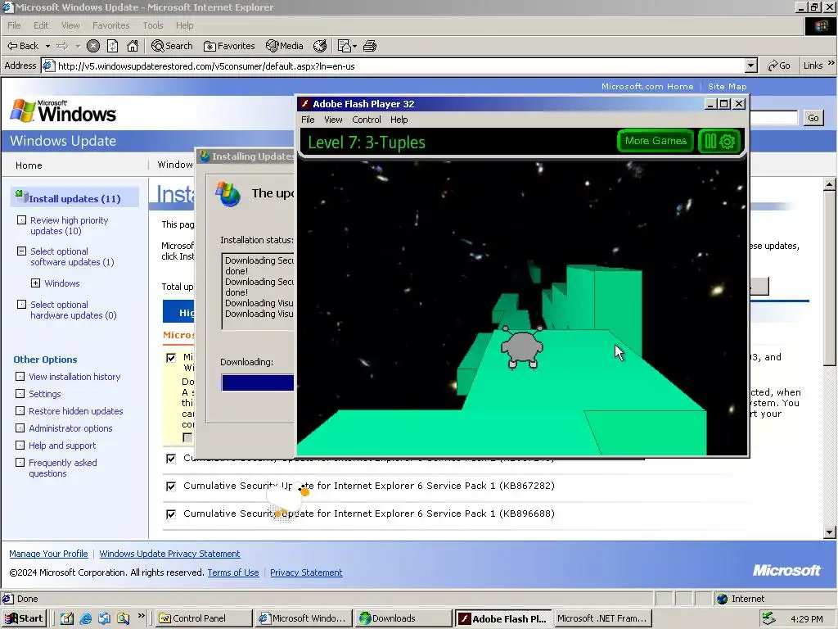838x629 pixels.
Task: Click the Forward arrow in Internet Explorer toolbar
Action: coord(62,46)
